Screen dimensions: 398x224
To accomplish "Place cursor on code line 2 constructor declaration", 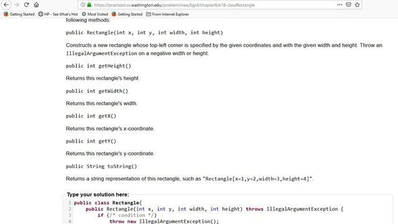I will point(214,209).
